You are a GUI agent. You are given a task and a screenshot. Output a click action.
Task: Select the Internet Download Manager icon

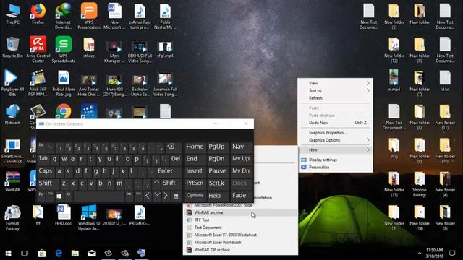pyautogui.click(x=63, y=16)
